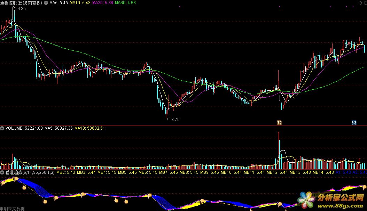
Task: Click the MB3: 5.44 value
Action: click(86, 172)
